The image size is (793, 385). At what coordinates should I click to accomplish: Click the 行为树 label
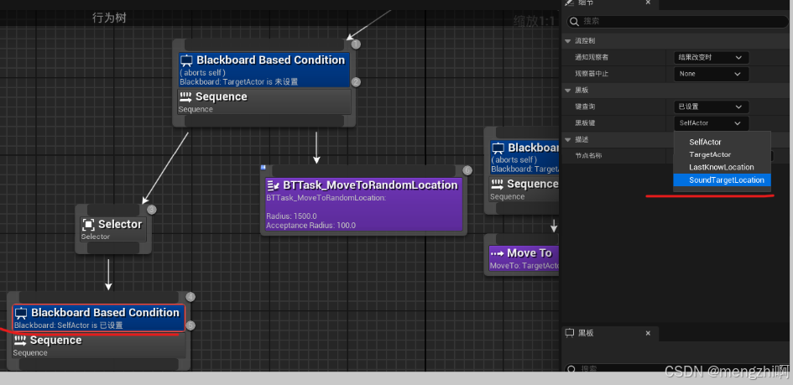click(109, 18)
